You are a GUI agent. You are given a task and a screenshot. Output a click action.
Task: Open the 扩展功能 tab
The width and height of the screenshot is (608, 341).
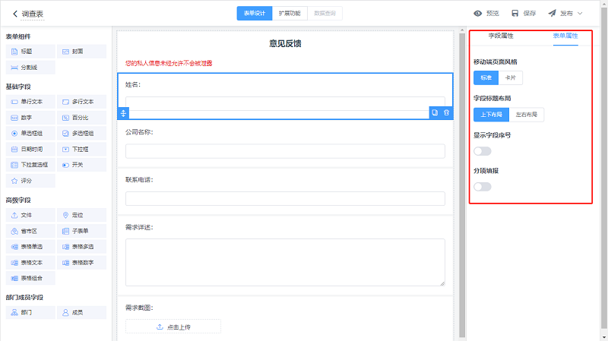click(290, 14)
